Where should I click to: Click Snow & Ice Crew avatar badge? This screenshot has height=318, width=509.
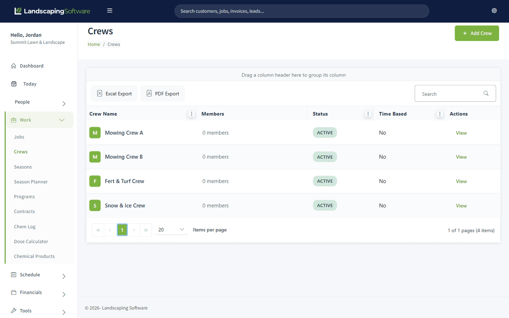(x=95, y=206)
